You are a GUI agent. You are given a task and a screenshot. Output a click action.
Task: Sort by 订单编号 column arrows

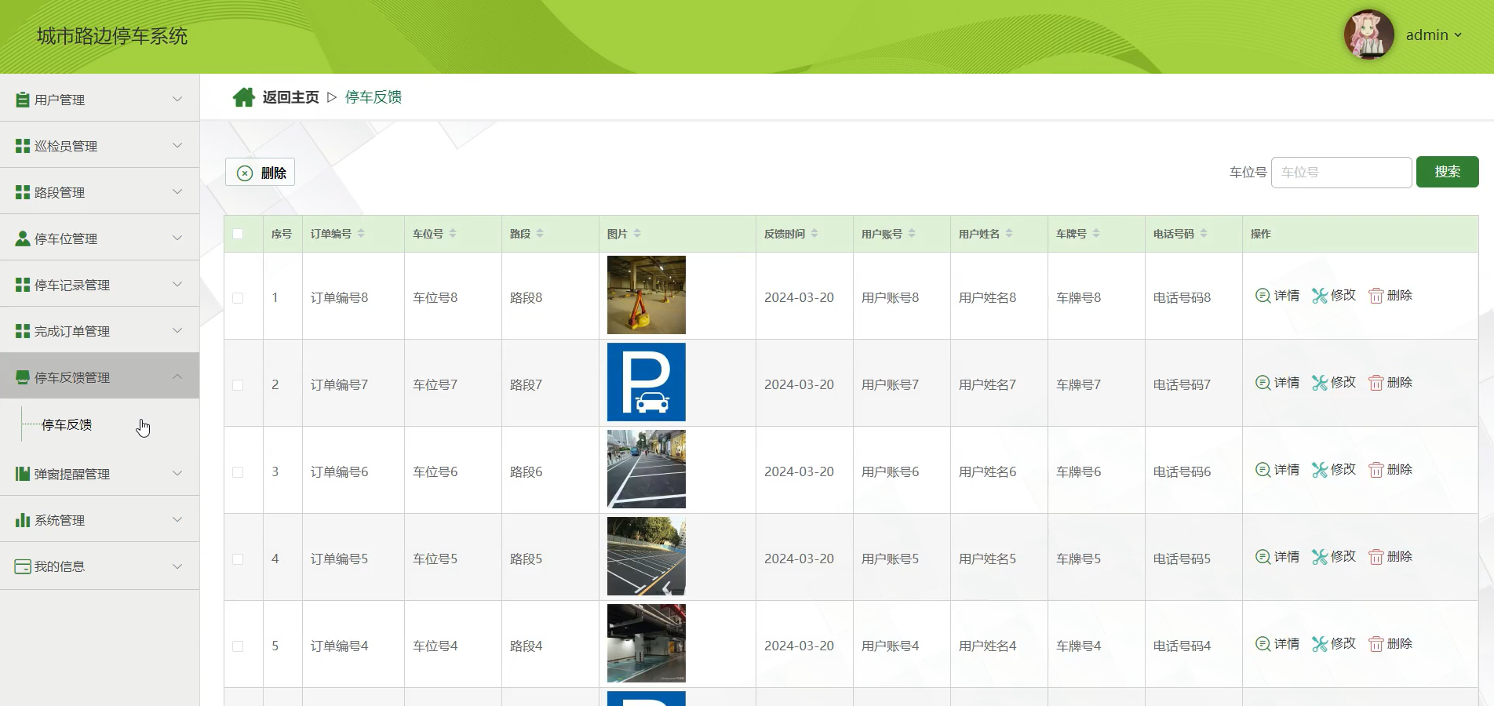[361, 234]
